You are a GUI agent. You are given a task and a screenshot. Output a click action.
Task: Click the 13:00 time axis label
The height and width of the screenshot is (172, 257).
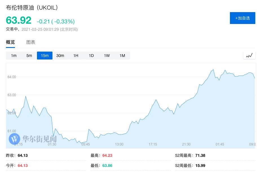(x=119, y=144)
